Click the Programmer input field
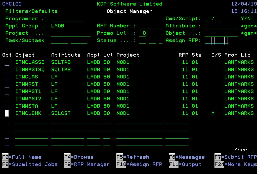The height and width of the screenshot is (174, 257). [x=67, y=19]
